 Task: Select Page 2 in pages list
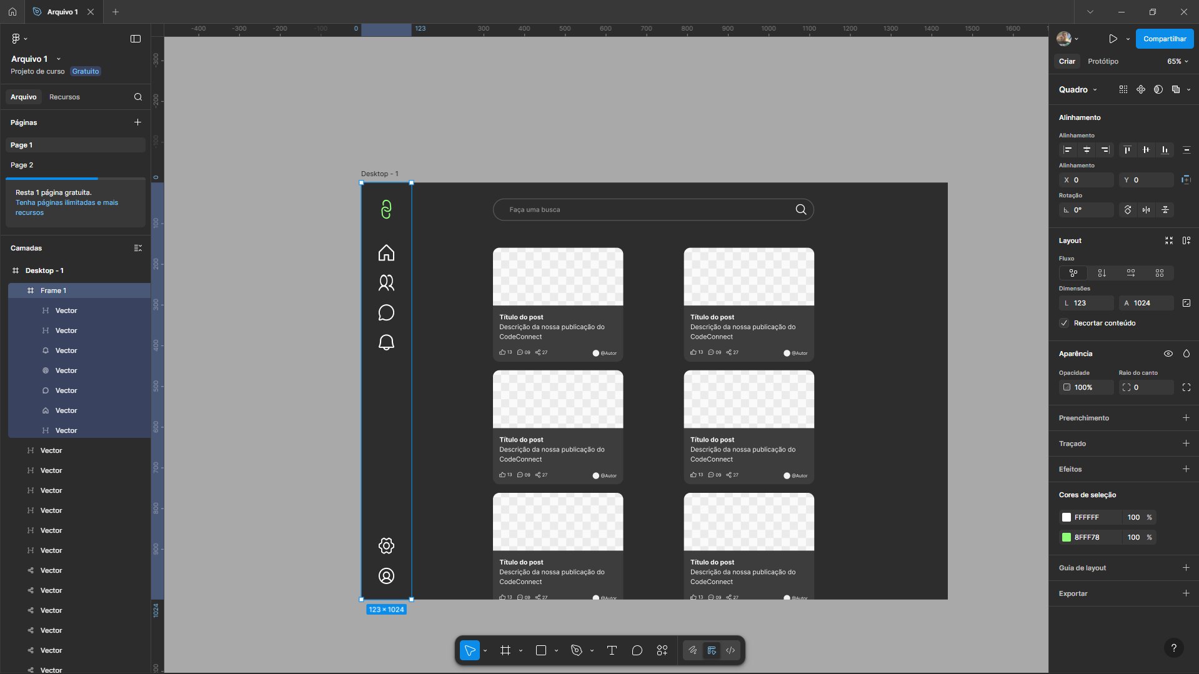[x=75, y=165]
